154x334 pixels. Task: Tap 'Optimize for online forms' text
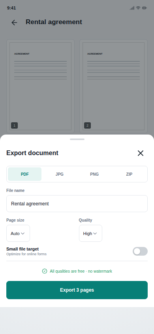tap(26, 254)
